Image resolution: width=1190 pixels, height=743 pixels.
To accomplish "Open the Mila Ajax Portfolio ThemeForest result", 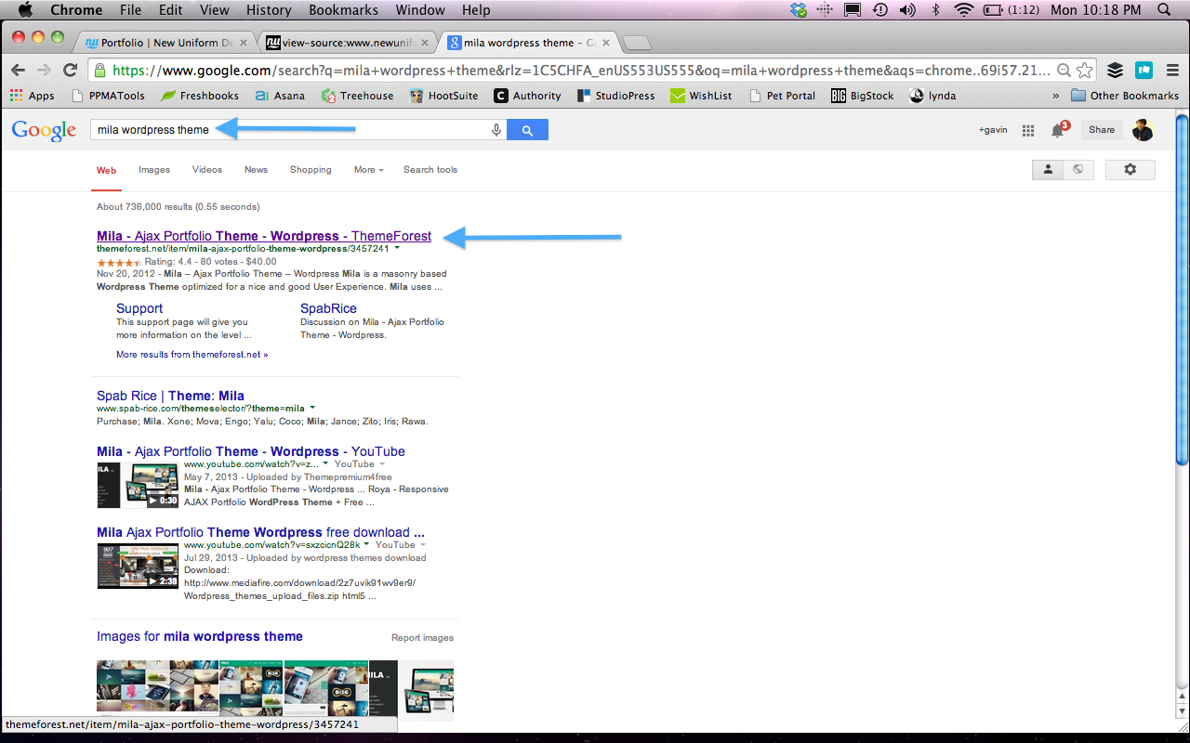I will click(264, 236).
